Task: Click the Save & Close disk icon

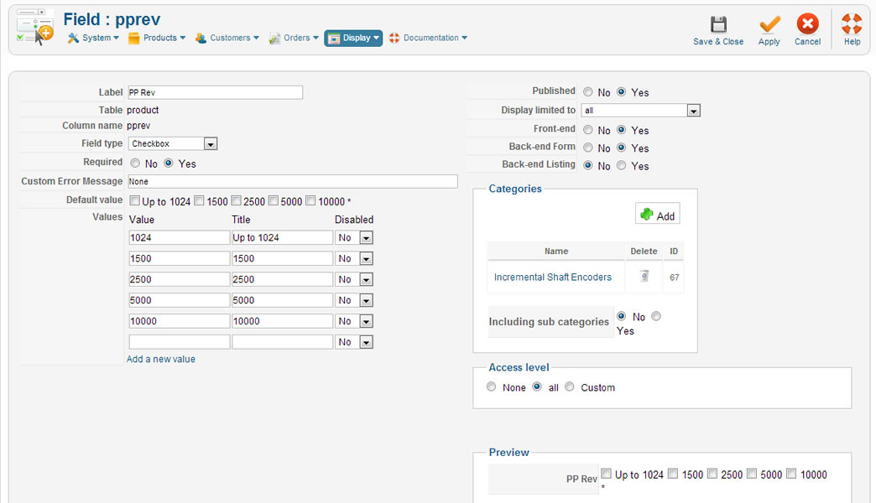Action: 718,24
